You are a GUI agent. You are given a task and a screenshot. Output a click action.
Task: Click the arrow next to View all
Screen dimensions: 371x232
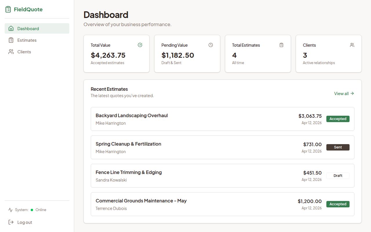[x=352, y=93]
